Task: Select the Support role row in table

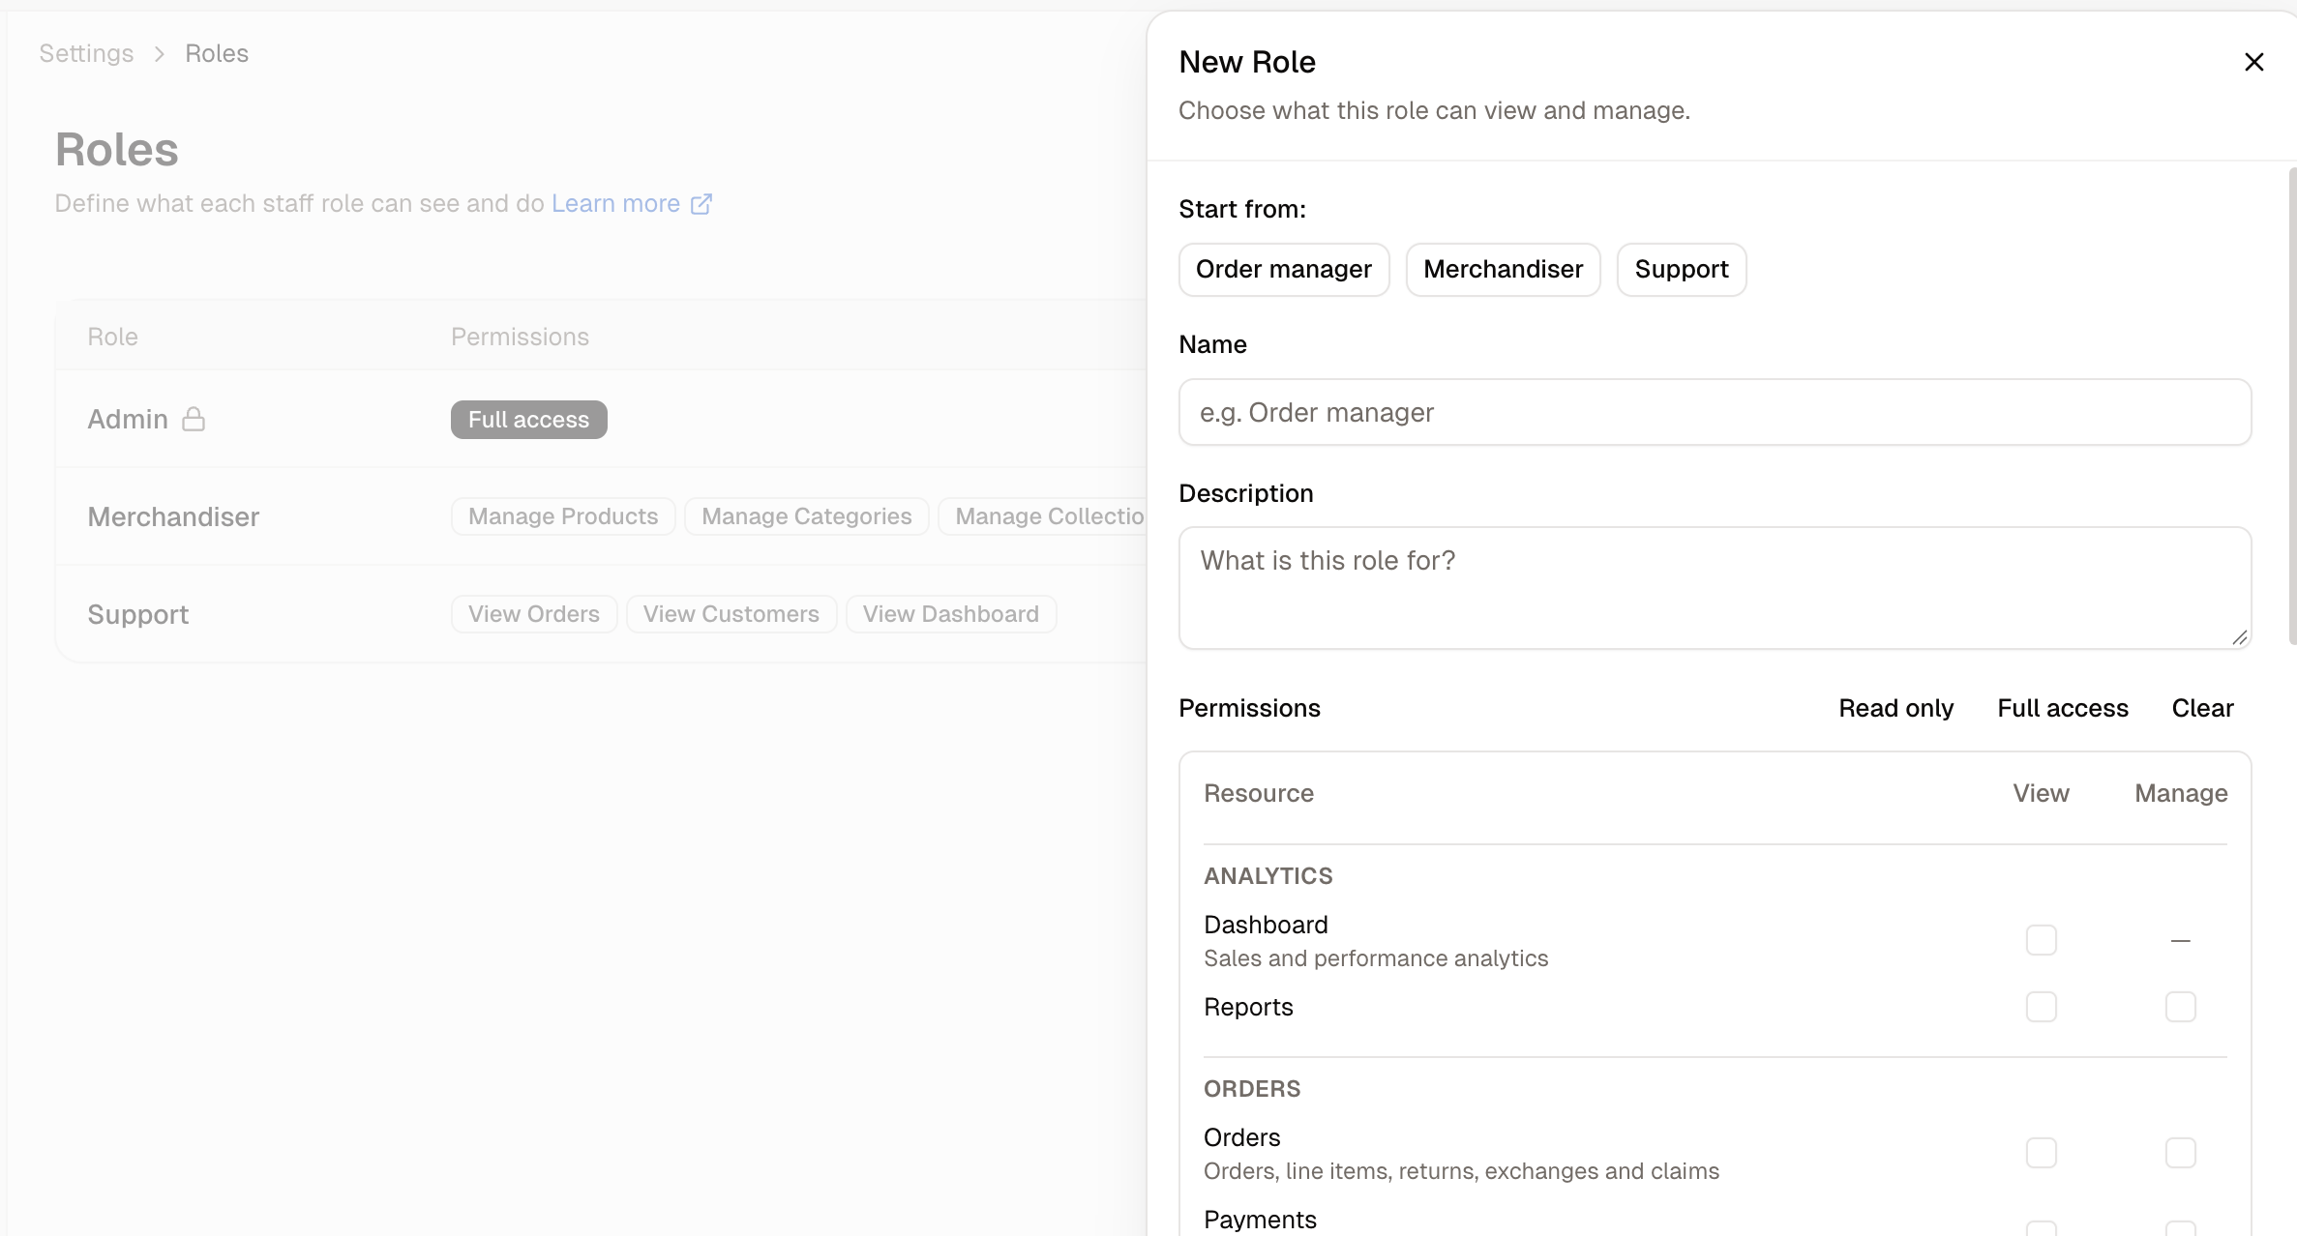Action: click(600, 614)
